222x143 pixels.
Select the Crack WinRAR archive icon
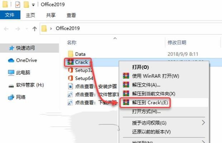tap(71, 62)
